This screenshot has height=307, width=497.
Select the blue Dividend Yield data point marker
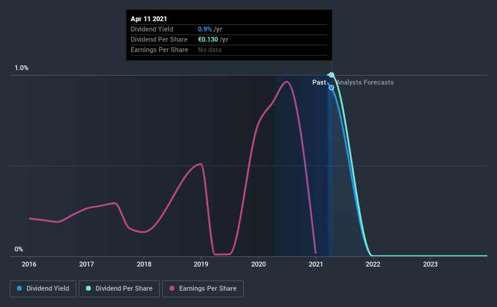coord(331,88)
